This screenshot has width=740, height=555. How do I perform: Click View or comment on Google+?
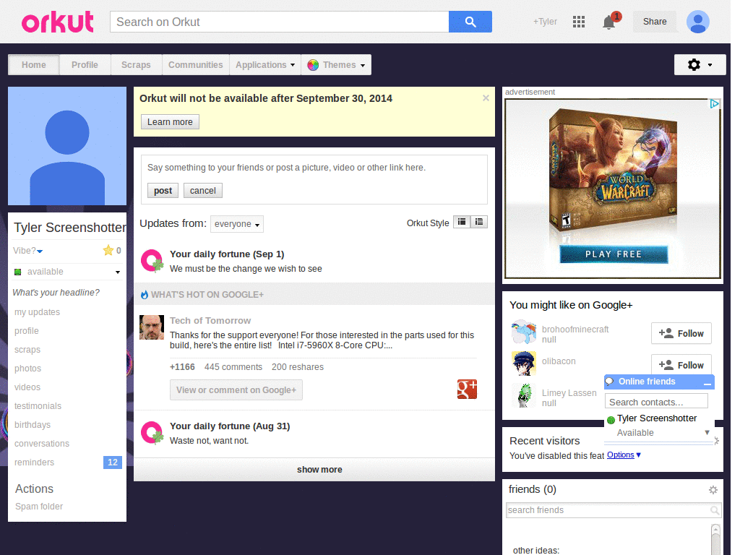click(236, 390)
